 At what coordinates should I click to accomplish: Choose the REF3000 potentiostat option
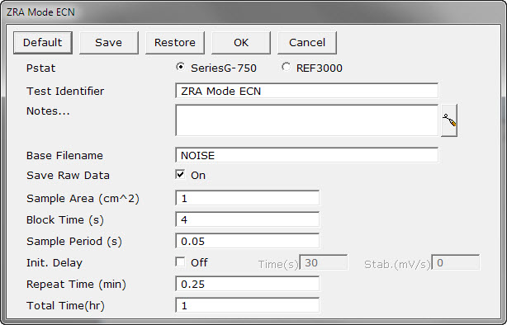286,67
